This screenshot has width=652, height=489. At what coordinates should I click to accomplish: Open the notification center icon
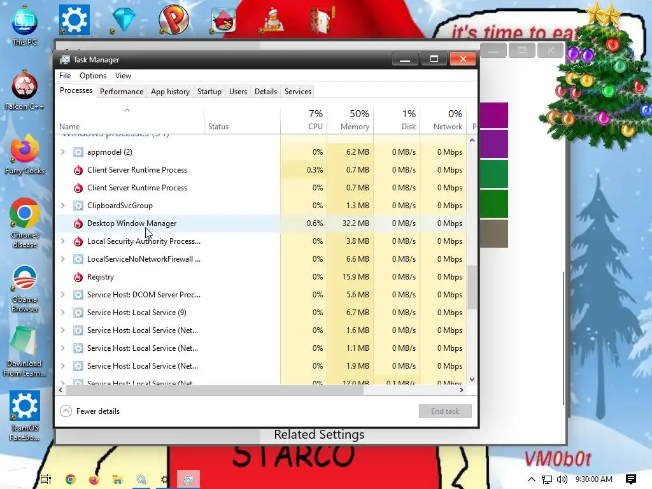coord(631,479)
